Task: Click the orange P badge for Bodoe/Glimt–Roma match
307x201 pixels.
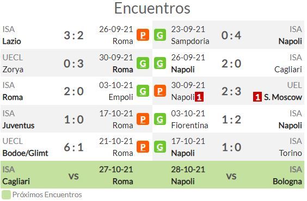Action: point(143,147)
